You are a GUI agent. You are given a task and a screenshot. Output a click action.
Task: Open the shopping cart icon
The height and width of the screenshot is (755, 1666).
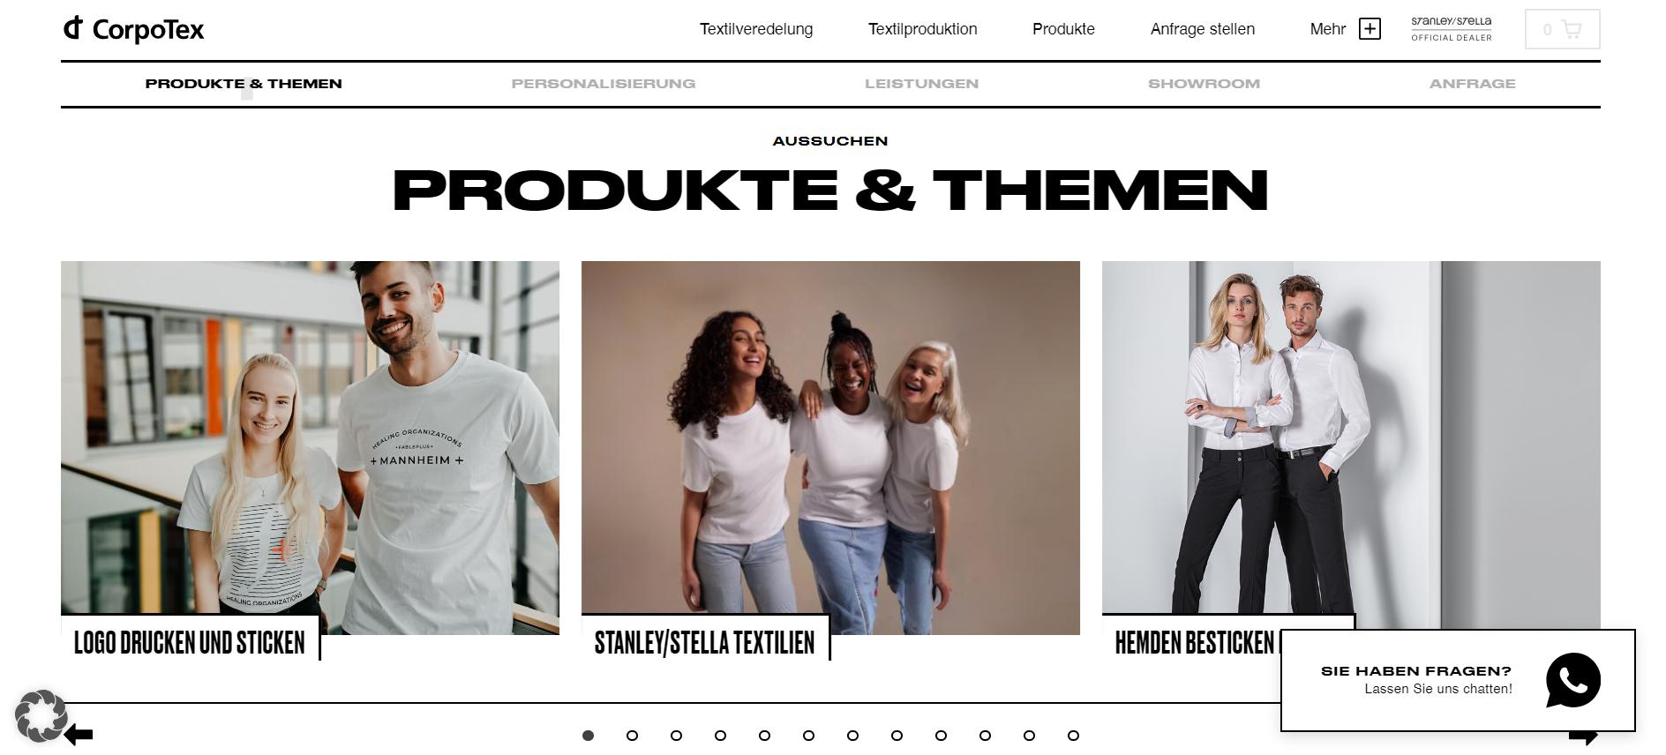(1572, 29)
